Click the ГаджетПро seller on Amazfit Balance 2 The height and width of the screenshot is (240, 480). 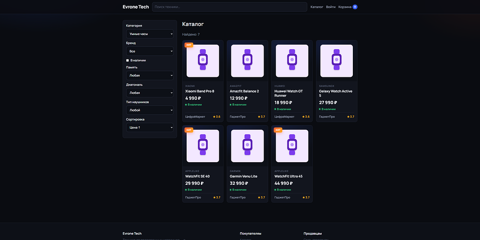pos(238,117)
